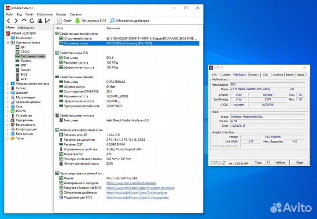Viewport: 317px width, 219px height.
Task: Click the Back arrow in AIDA64 toolbar
Action: pyautogui.click(x=8, y=21)
